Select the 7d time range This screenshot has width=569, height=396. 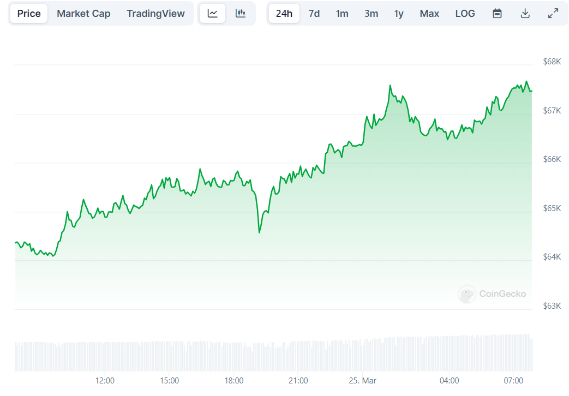point(314,14)
